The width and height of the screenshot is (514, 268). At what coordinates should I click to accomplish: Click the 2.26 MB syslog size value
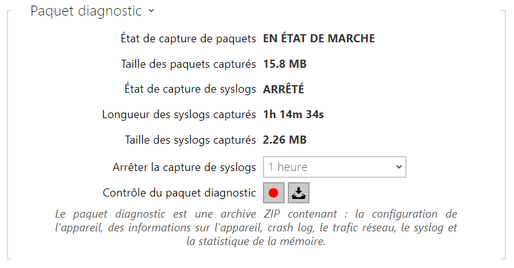[x=285, y=140]
